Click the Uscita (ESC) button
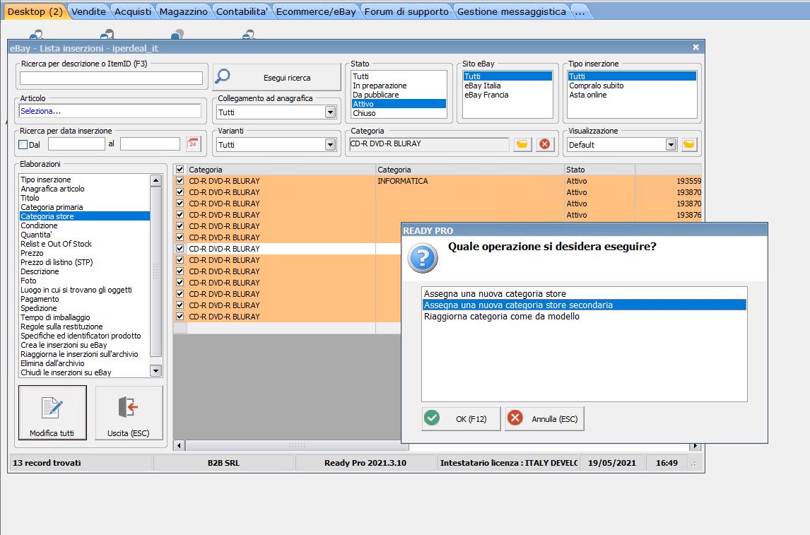 point(129,413)
